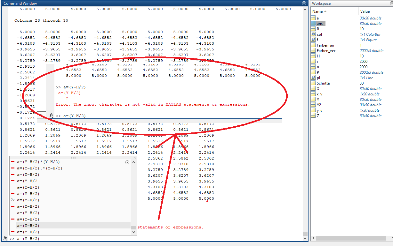
Task: Click the 'col' ColorBar object icon
Action: click(313, 34)
